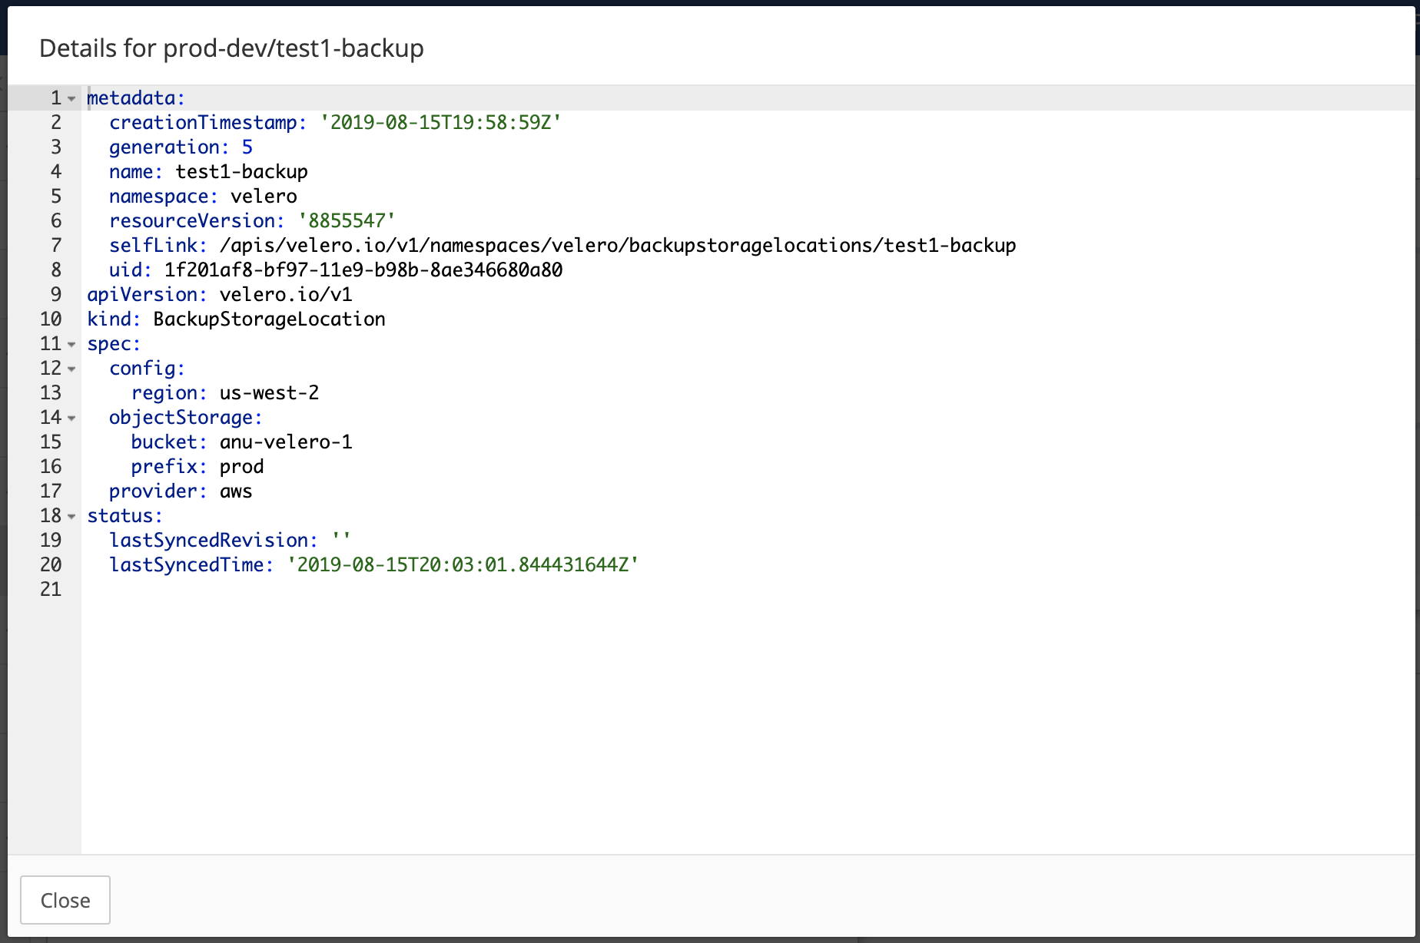This screenshot has height=943, width=1420.
Task: Click the objectStorage key
Action: coord(185,418)
